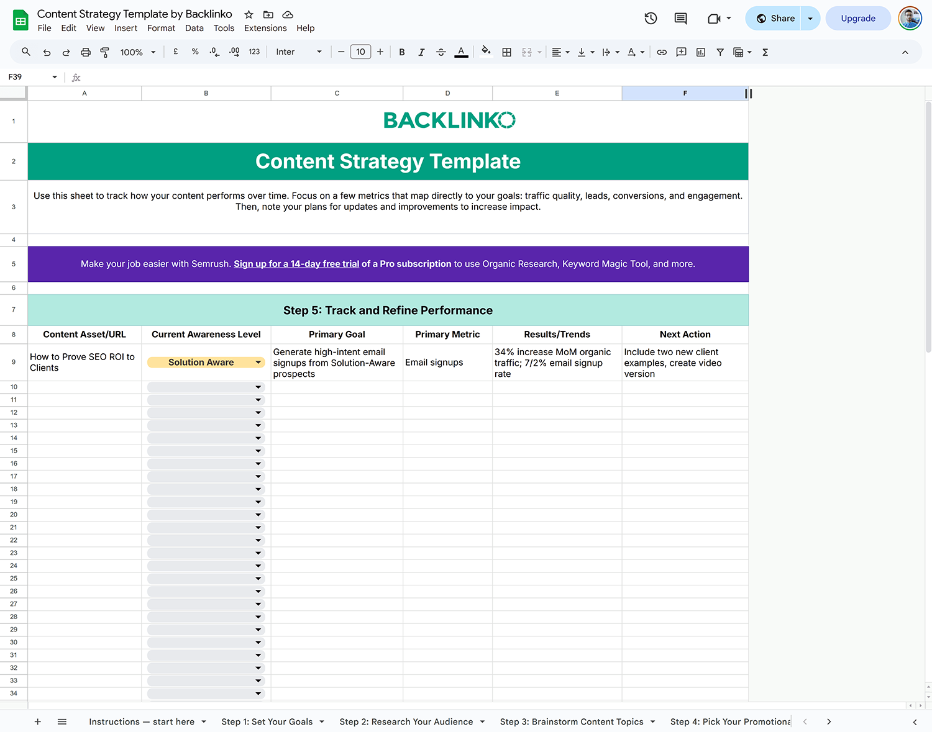Show all sheets list icon
This screenshot has width=932, height=732.
coord(62,721)
